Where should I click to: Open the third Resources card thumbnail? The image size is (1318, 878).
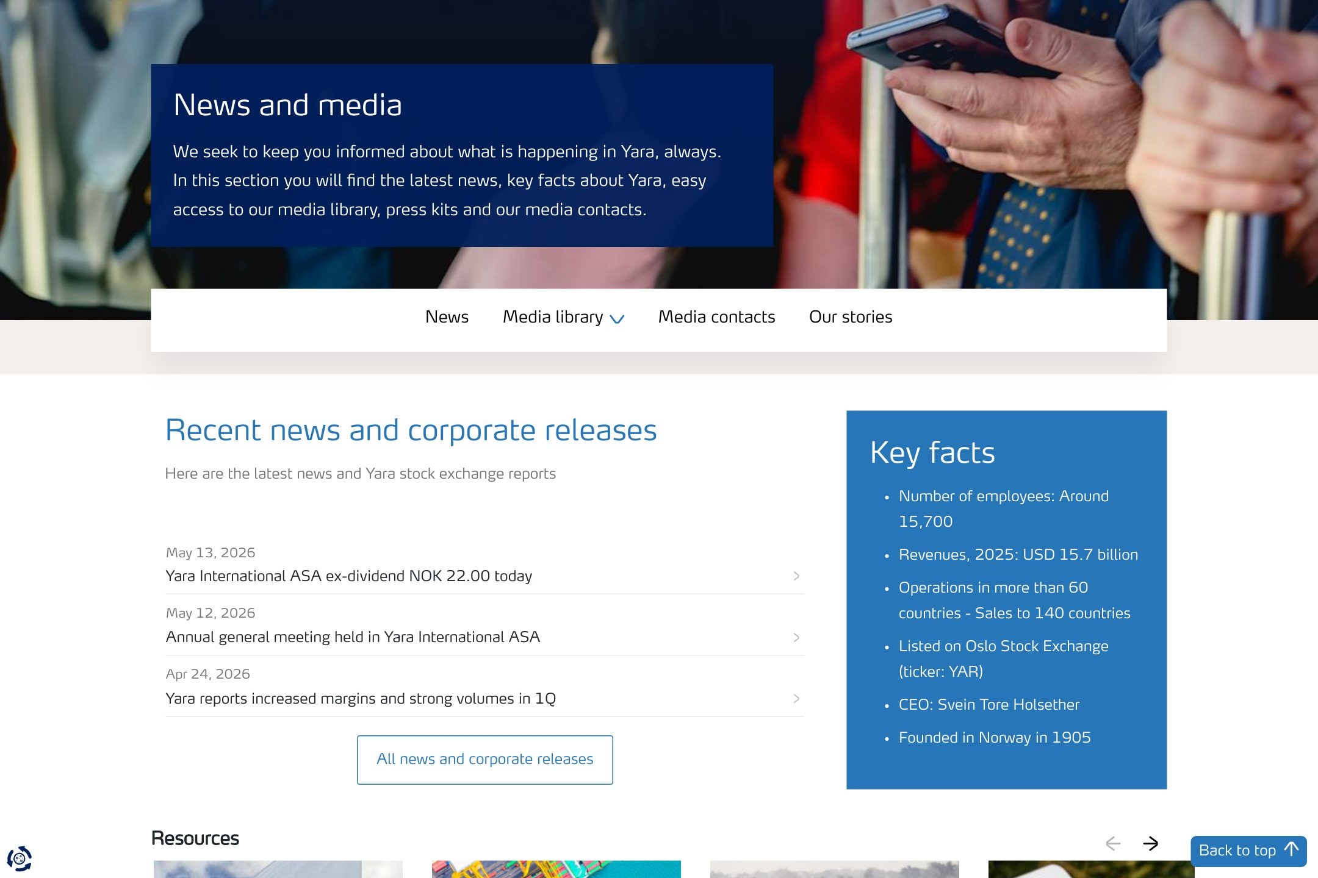point(835,869)
